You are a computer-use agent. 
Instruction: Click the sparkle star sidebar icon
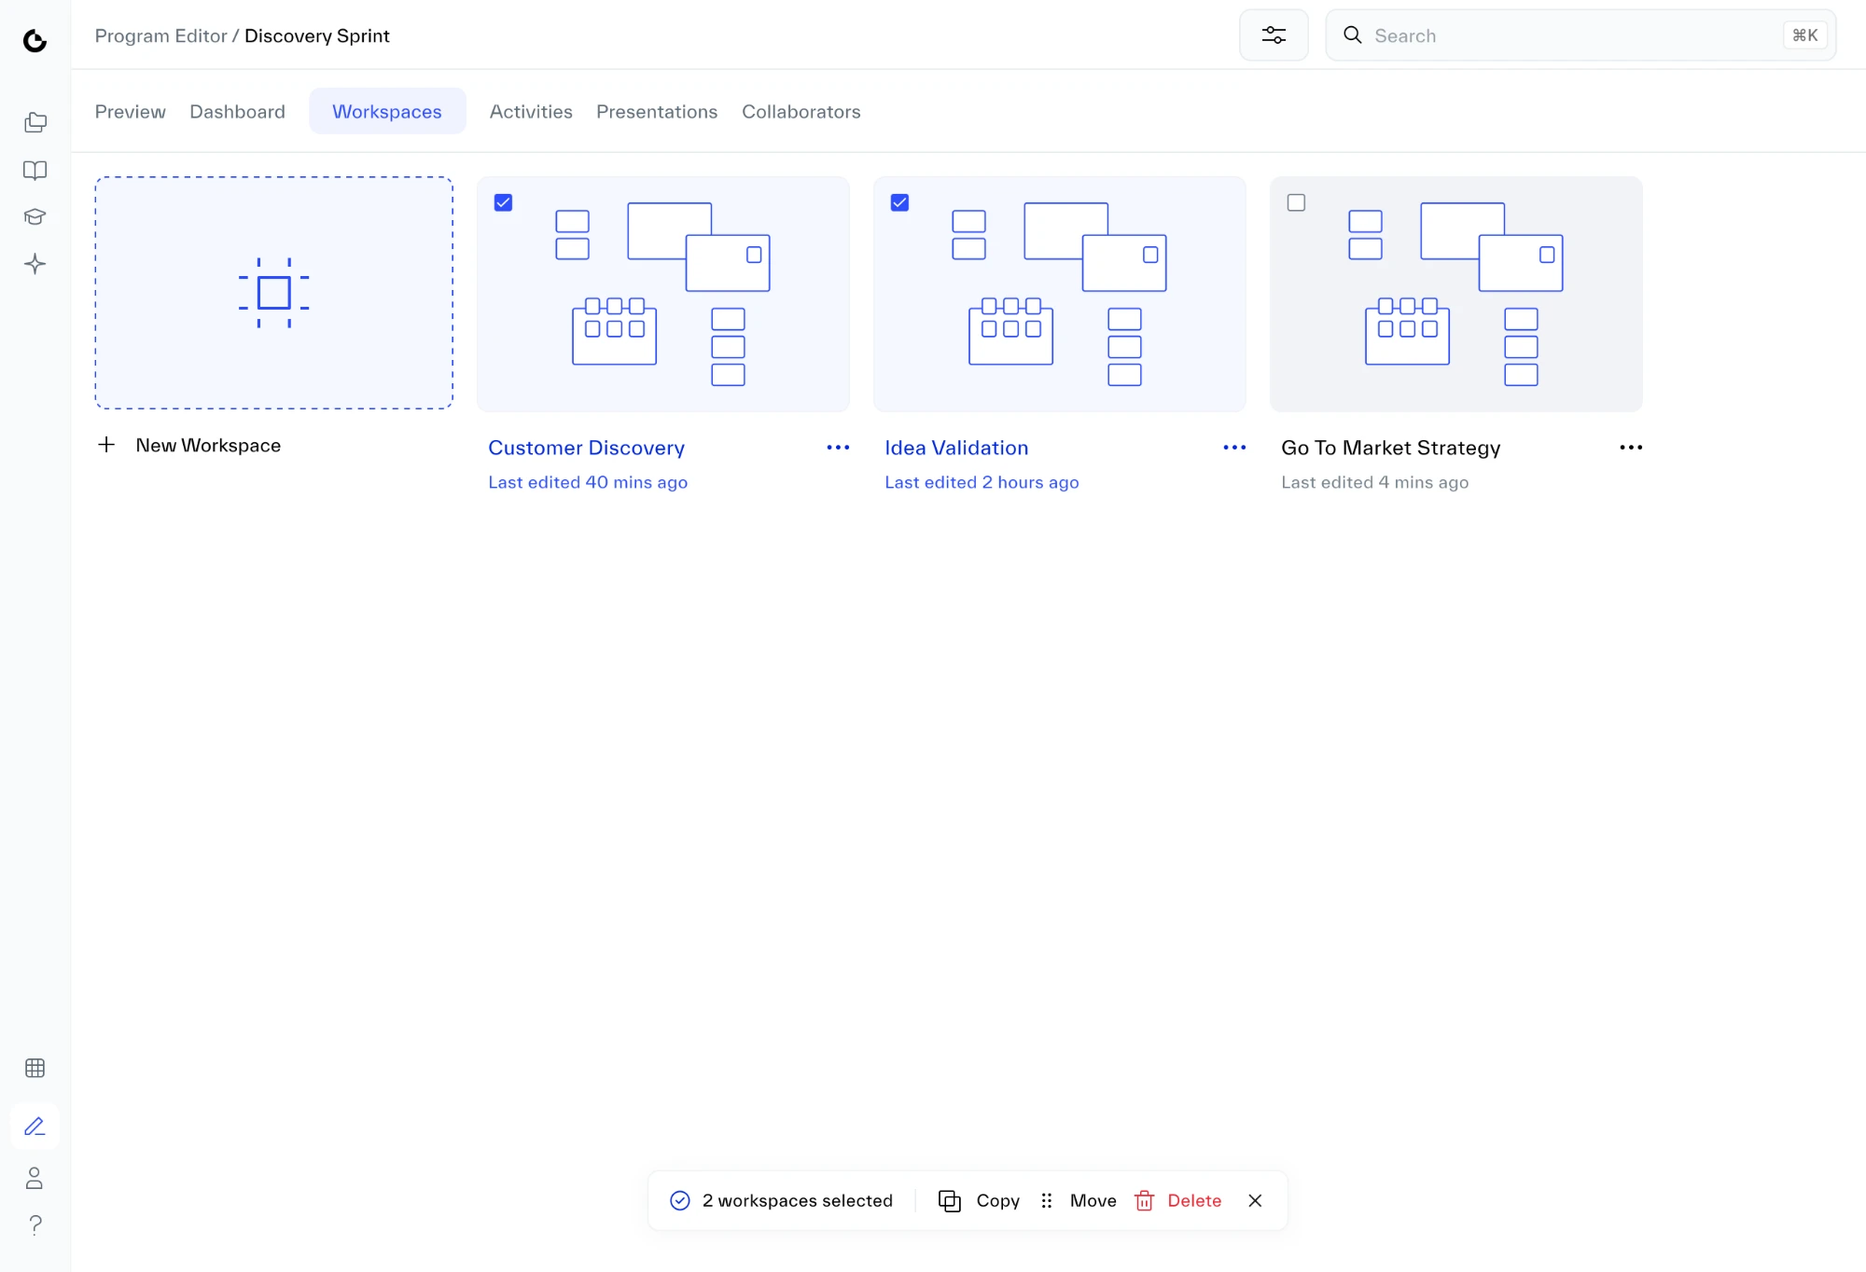35,264
